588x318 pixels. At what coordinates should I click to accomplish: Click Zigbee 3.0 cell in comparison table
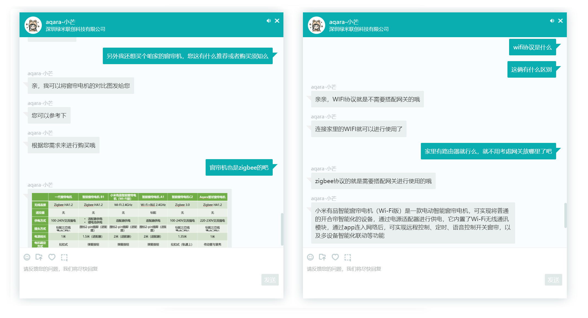pos(182,205)
